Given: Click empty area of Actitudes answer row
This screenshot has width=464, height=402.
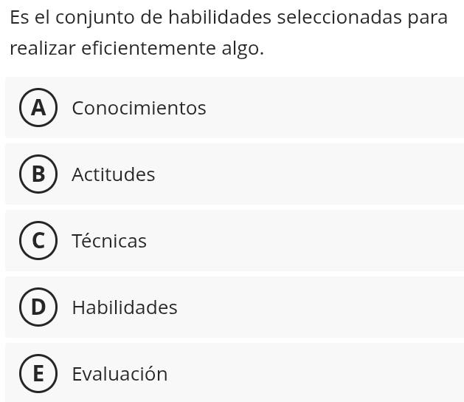Looking at the screenshot, I should 311,174.
